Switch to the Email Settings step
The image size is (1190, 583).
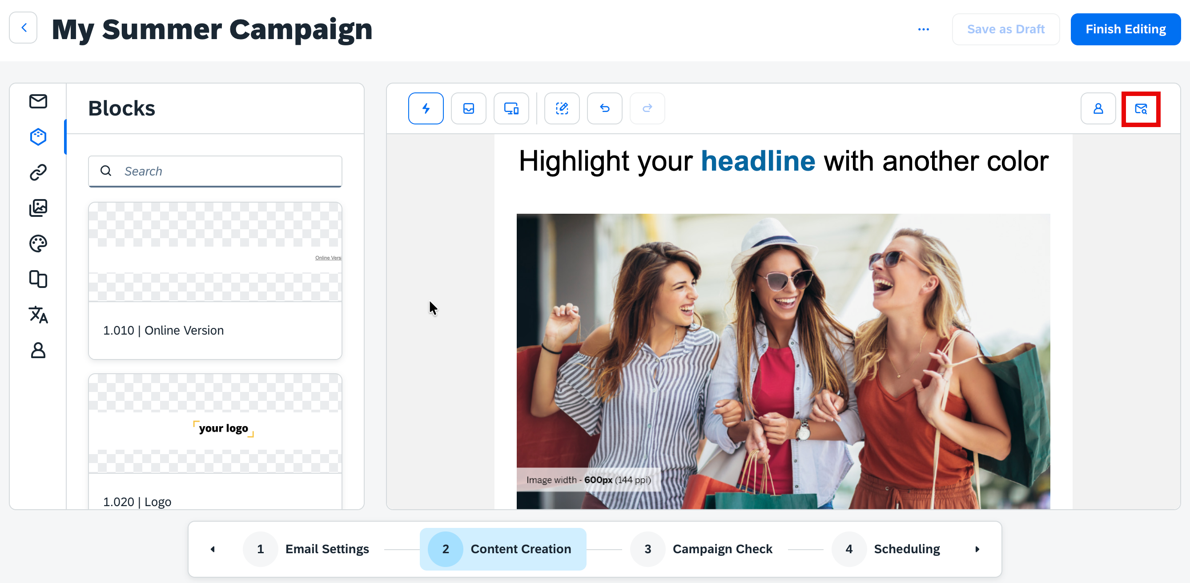coord(307,549)
